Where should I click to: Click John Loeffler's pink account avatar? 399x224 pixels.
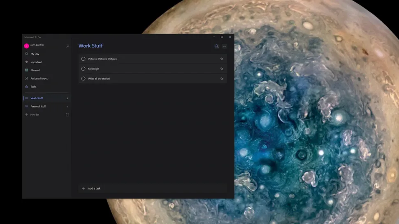coord(26,46)
